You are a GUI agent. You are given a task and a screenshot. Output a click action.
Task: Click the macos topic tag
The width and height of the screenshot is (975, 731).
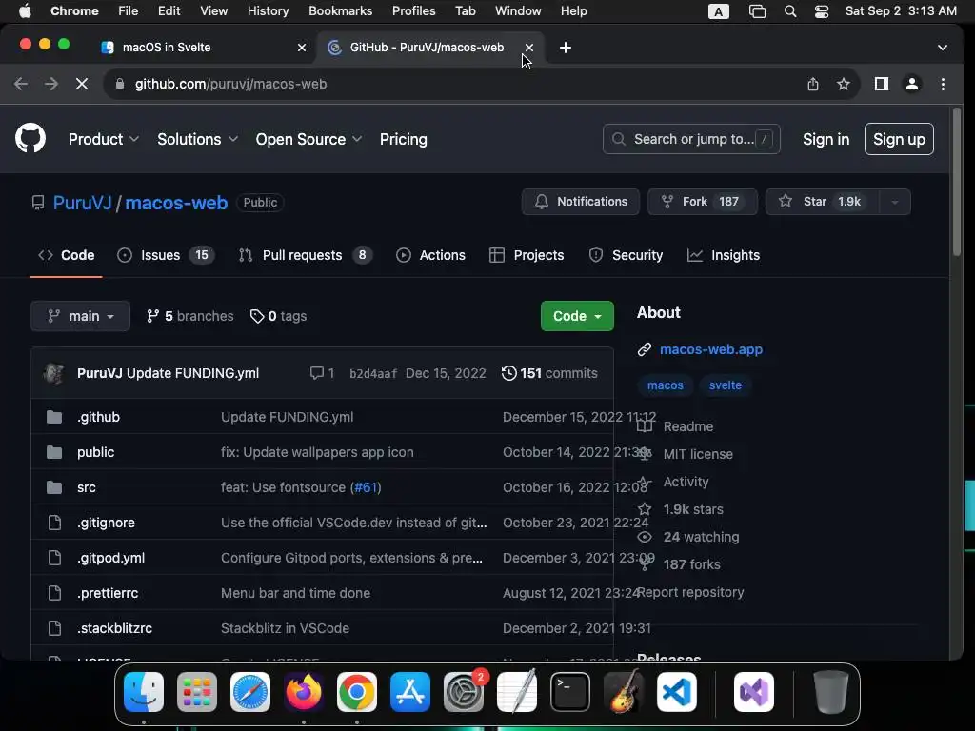coord(665,385)
